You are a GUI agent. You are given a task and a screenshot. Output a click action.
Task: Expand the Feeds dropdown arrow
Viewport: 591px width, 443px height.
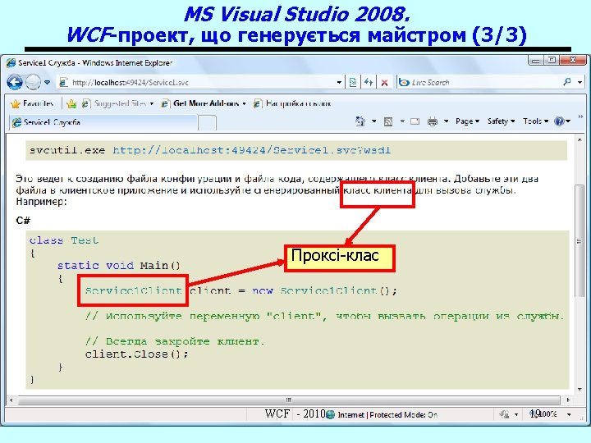point(402,121)
